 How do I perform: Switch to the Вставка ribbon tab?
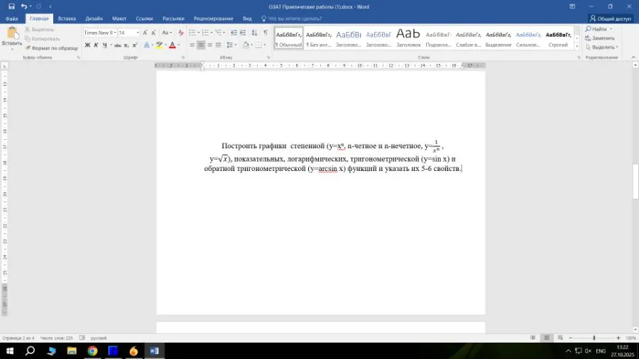tap(67, 18)
